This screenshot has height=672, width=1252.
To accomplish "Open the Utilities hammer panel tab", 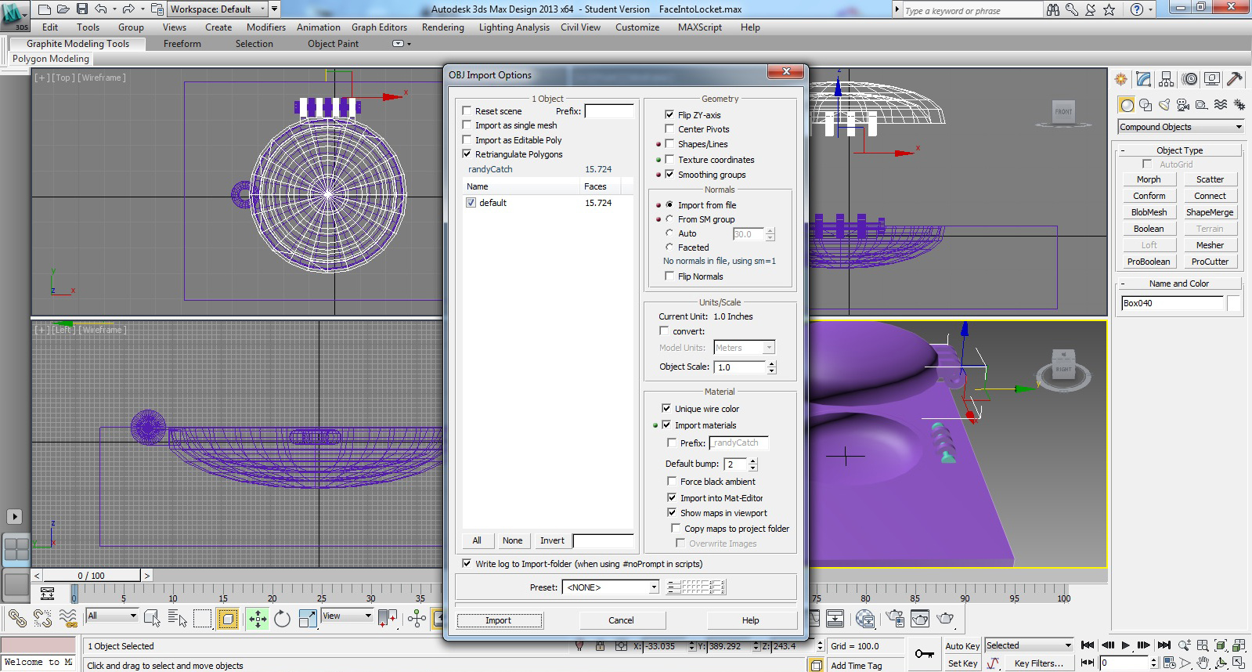I will pyautogui.click(x=1235, y=79).
